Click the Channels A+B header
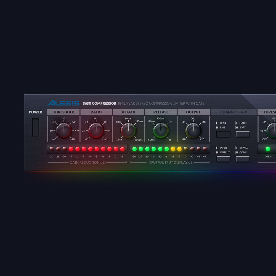Screen dimensions: 276x276 (234, 112)
